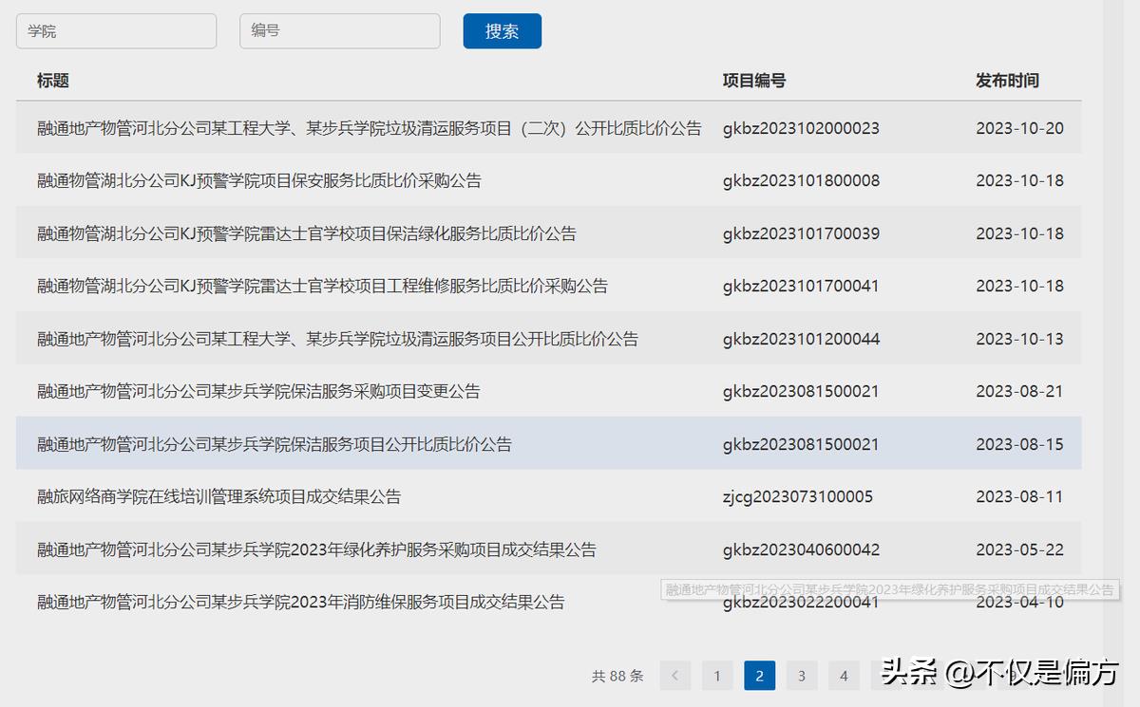This screenshot has width=1140, height=707.
Task: Open 某步兵学院保洁服务采购项目变更公告
Action: [258, 391]
